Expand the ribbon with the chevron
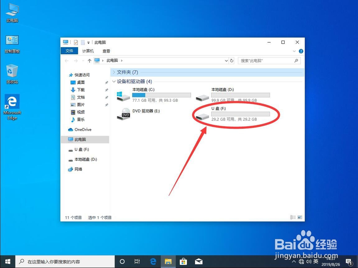This screenshot has height=268, width=358. pyautogui.click(x=294, y=51)
